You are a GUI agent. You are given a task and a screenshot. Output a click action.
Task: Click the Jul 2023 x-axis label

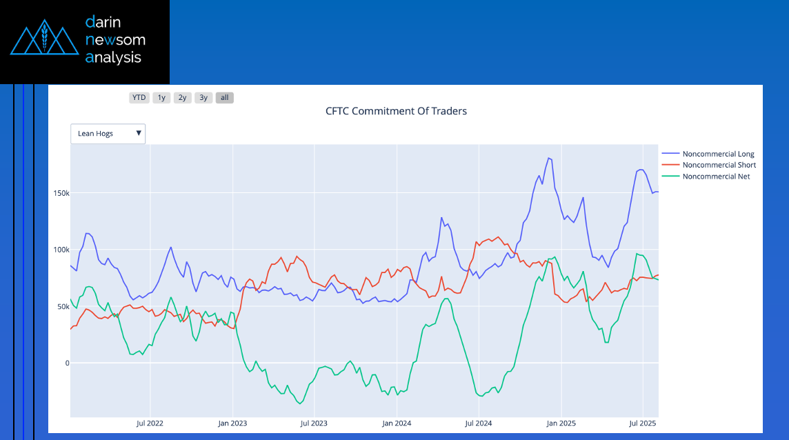pyautogui.click(x=314, y=423)
